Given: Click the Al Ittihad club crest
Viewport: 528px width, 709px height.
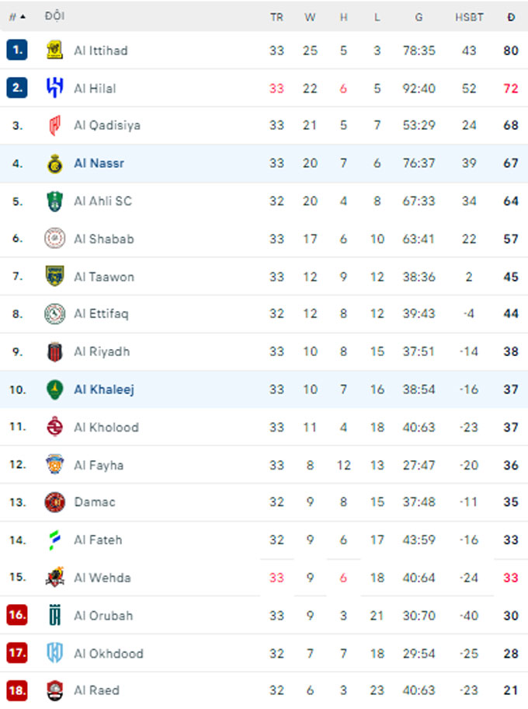Looking at the screenshot, I should point(54,51).
